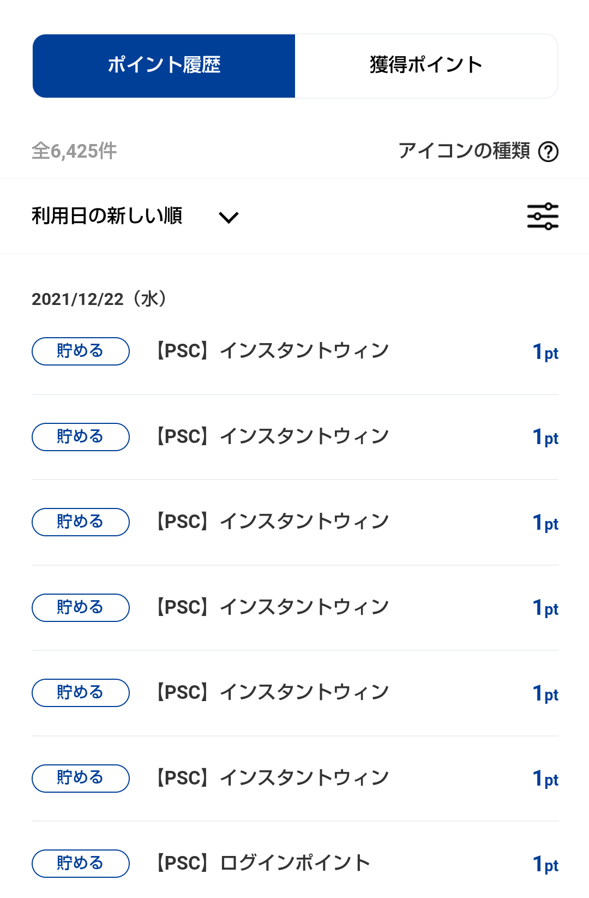Screen dimensions: 589x898
Task: Click the question mark help icon
Action: 548,152
